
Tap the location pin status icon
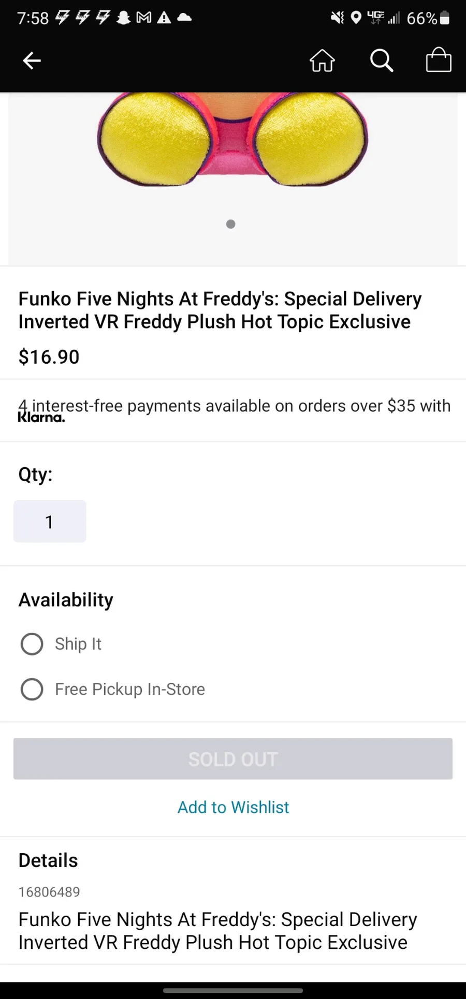(356, 18)
